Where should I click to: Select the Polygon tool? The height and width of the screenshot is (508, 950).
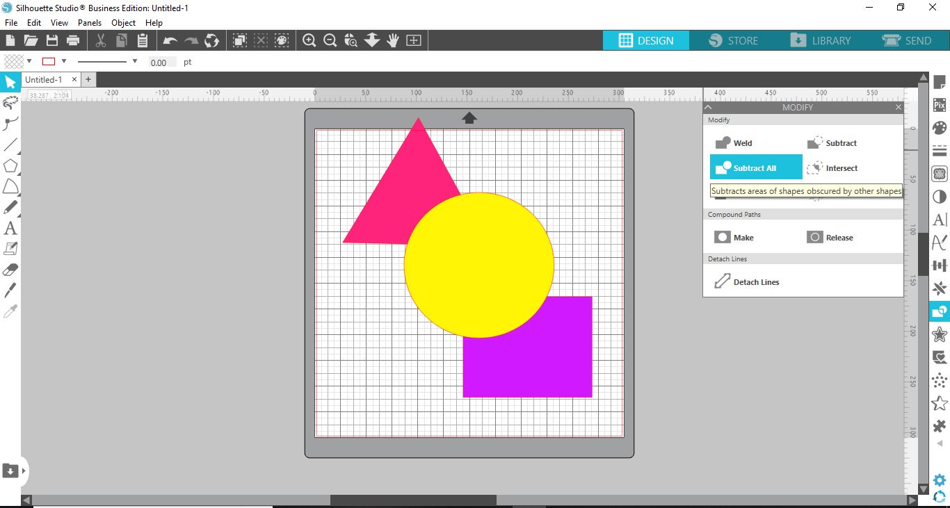pos(10,165)
